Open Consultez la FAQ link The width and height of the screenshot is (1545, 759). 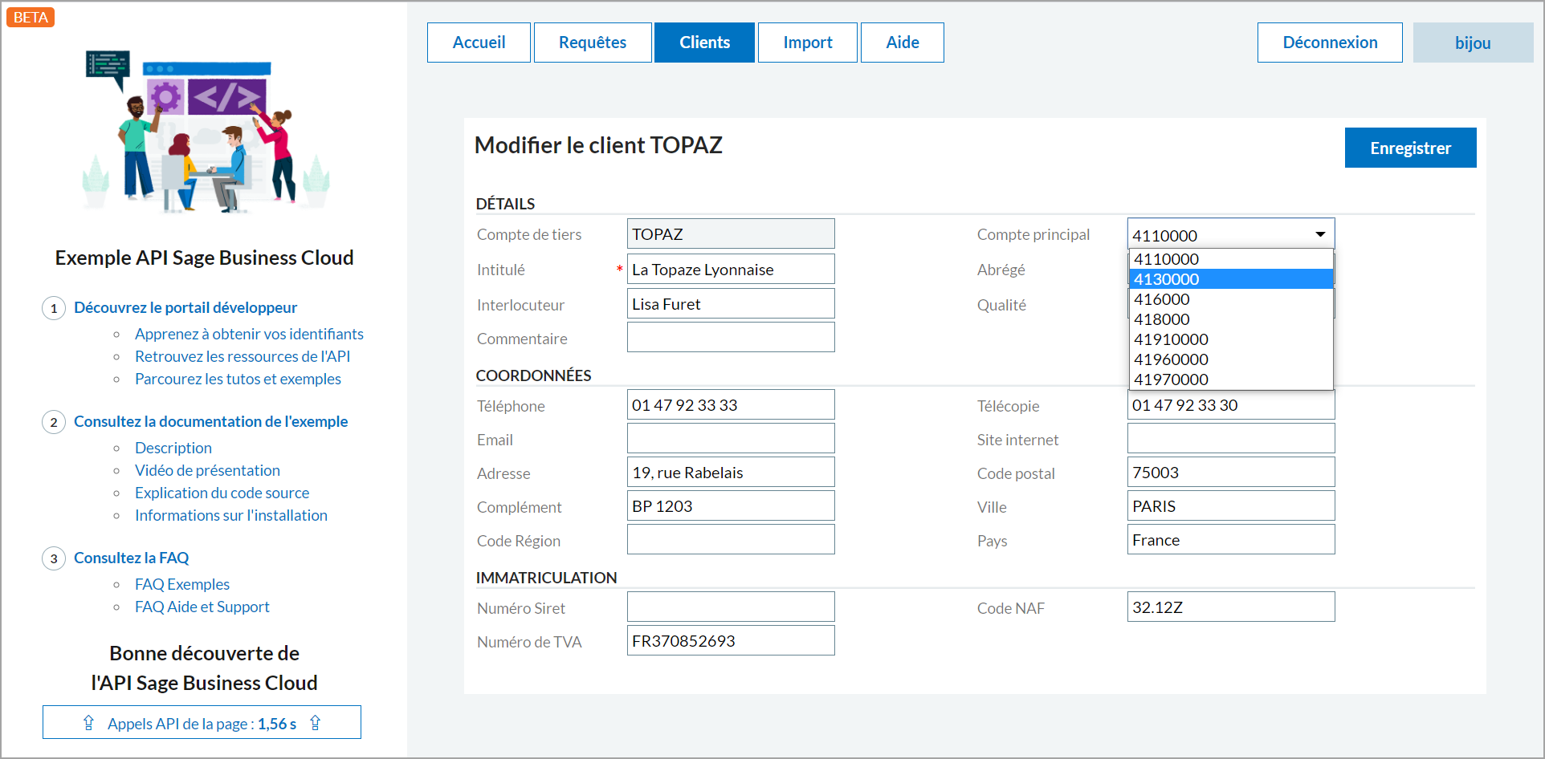132,558
